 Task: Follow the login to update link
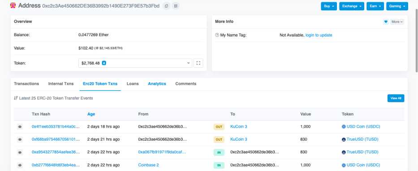(x=319, y=35)
